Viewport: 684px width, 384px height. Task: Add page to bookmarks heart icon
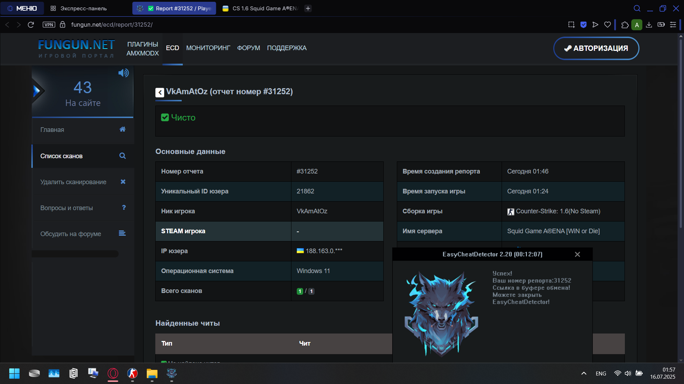607,25
